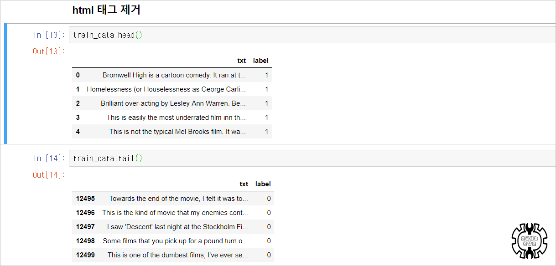Screen dimensions: 556x266
Task: Click the 'html 태그 제거' heading
Action: click(x=106, y=10)
